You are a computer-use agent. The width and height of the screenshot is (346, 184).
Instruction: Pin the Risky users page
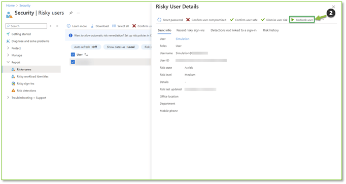[71, 13]
